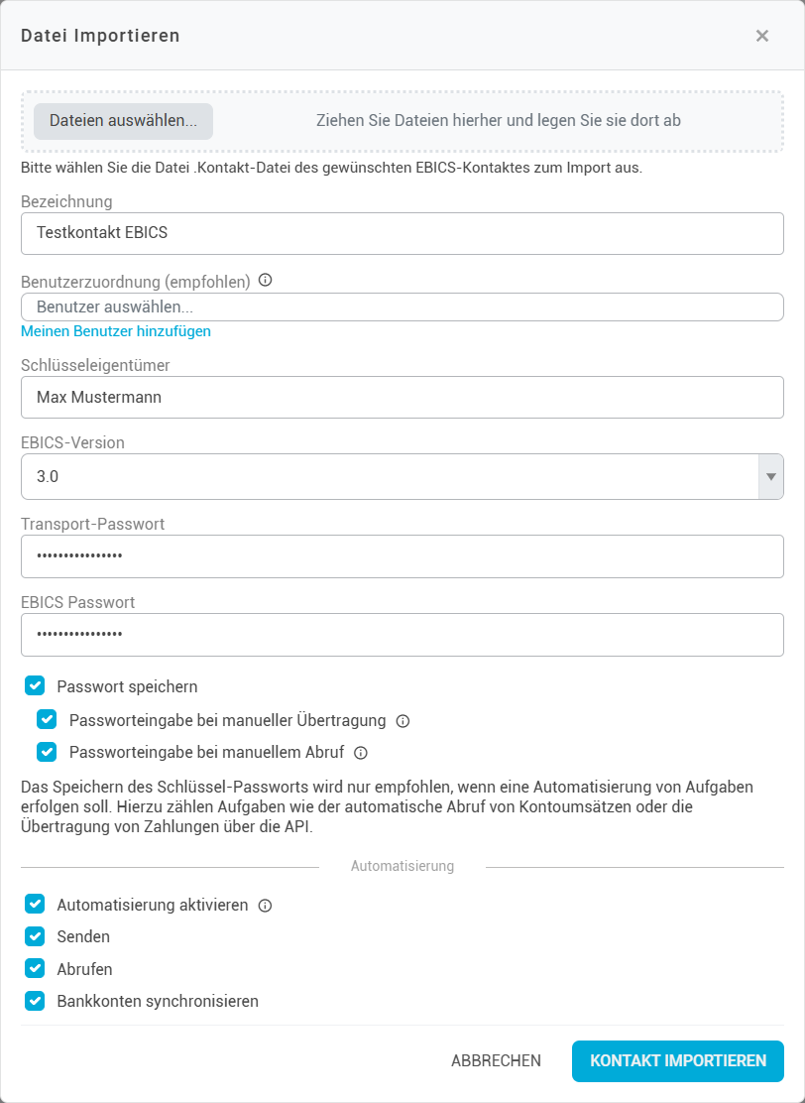Viewport: 805px width, 1103px height.
Task: Focus the Bezeichnung text field
Action: point(402,234)
